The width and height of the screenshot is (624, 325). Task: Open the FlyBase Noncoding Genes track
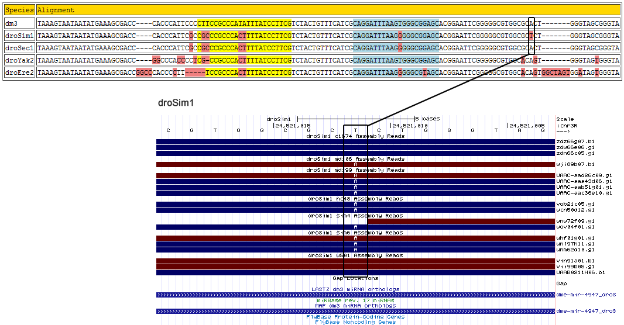pyautogui.click(x=355, y=322)
